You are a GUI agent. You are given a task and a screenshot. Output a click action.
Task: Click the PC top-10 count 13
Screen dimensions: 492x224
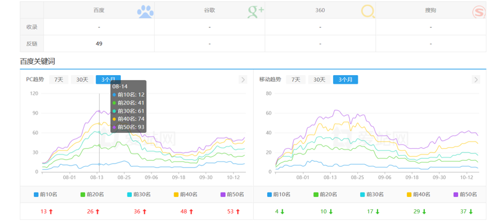[x=43, y=212]
